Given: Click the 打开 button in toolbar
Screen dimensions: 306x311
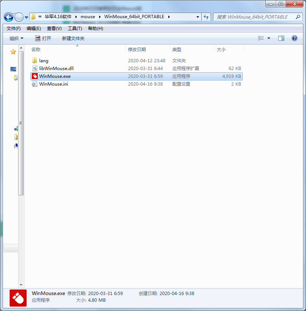Looking at the screenshot, I should (43, 38).
